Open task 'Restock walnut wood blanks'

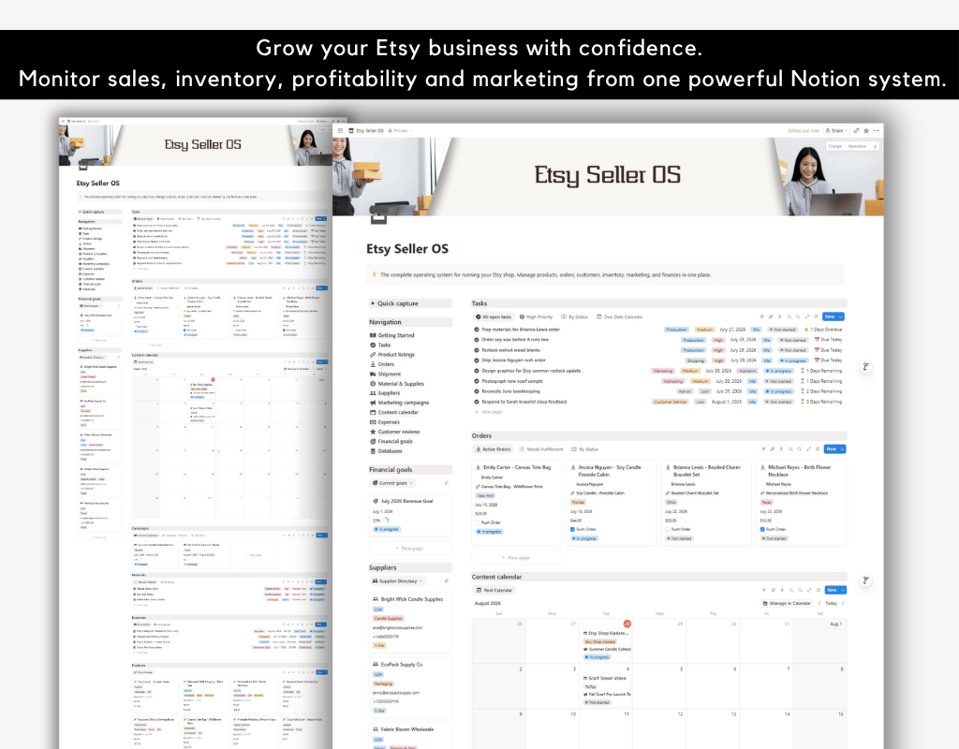510,350
